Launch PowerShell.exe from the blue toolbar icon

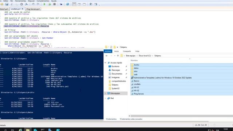click(68, 4)
